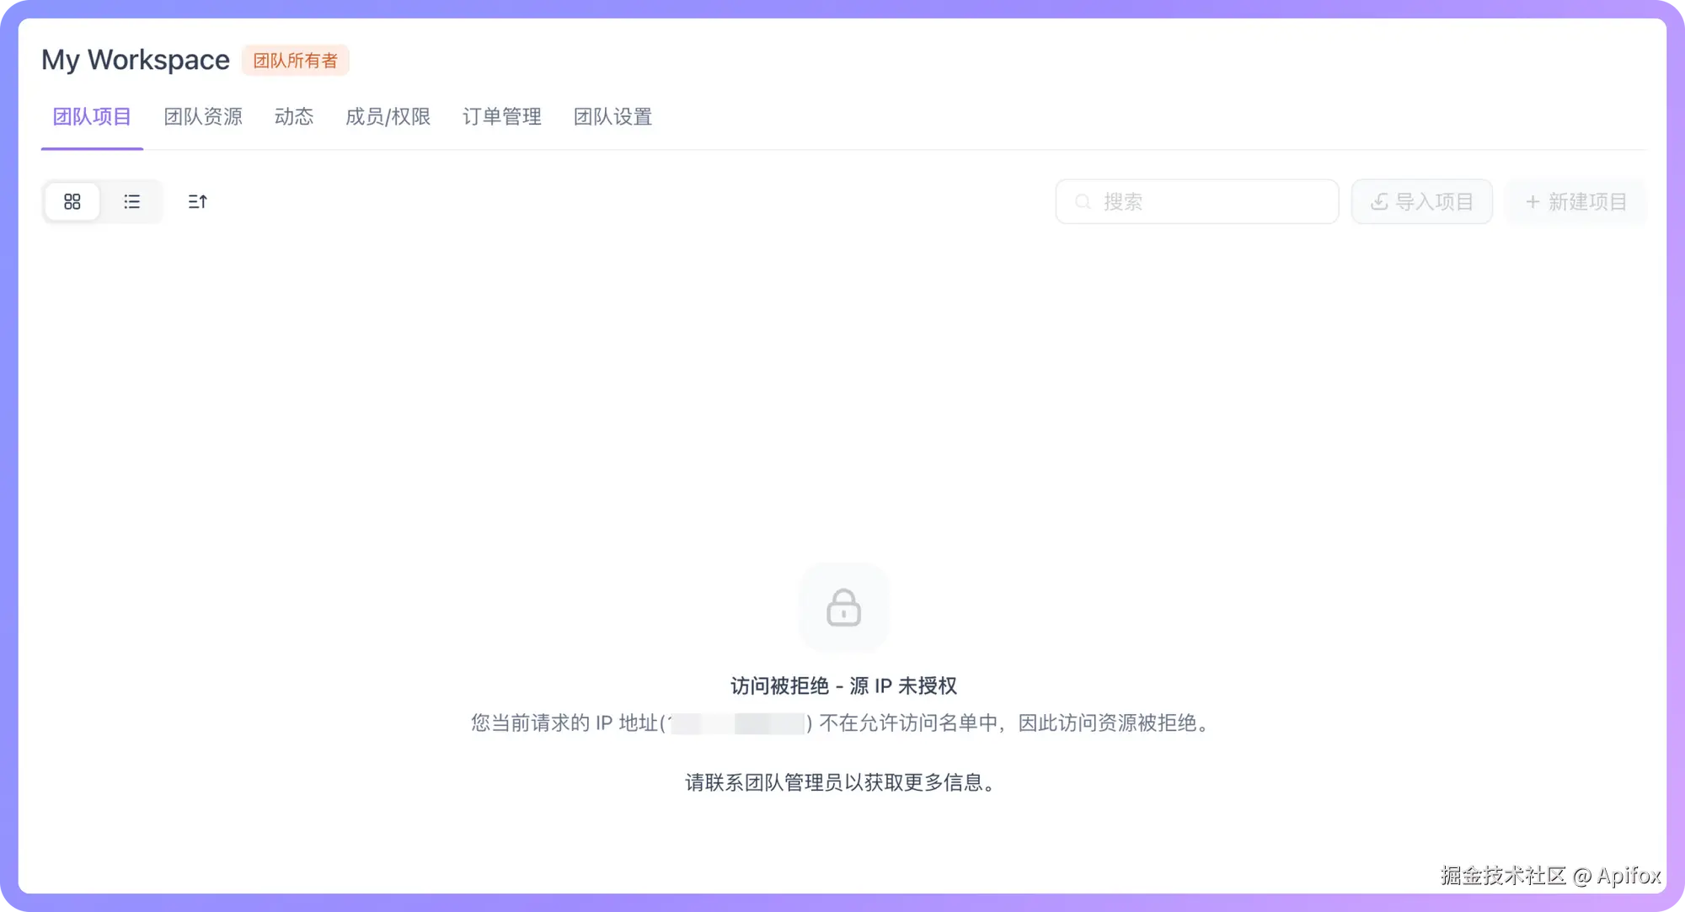The height and width of the screenshot is (912, 1685).
Task: Switch to the 订单管理 tab
Action: [502, 117]
